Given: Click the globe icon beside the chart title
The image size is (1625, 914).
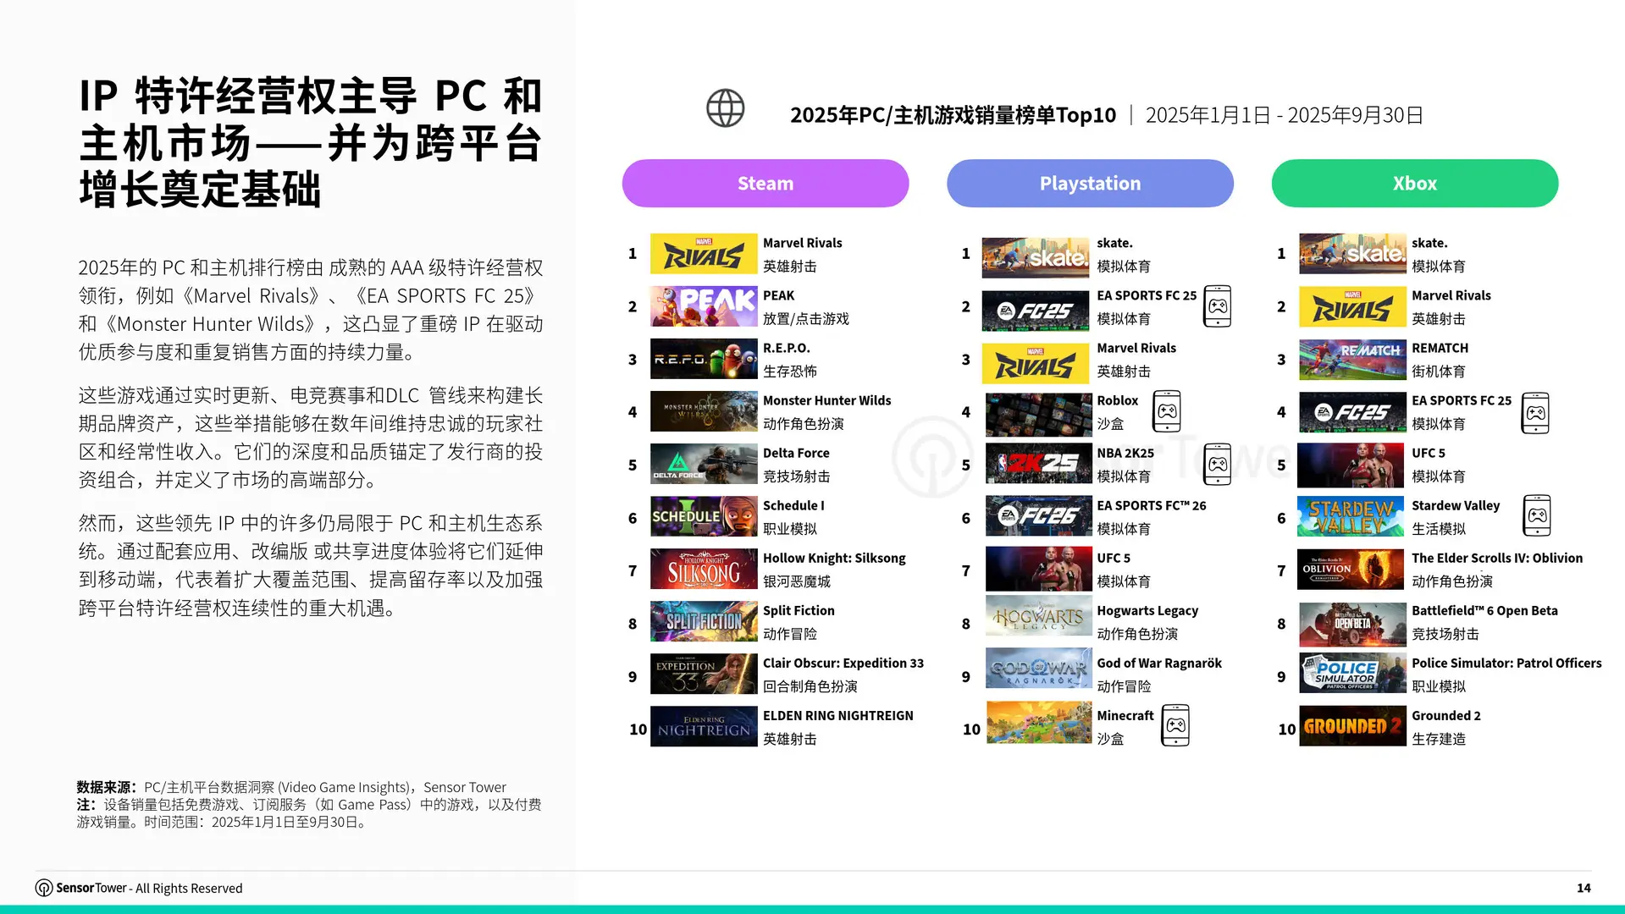Looking at the screenshot, I should [724, 108].
